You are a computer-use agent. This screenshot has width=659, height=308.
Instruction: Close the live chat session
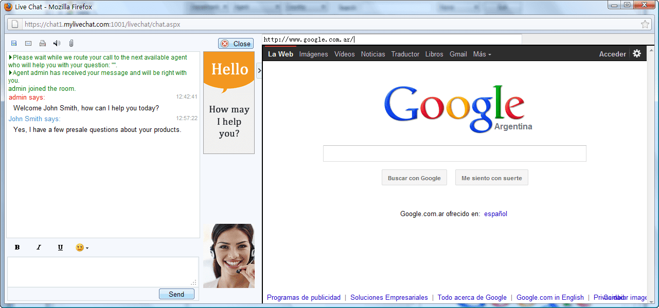236,44
